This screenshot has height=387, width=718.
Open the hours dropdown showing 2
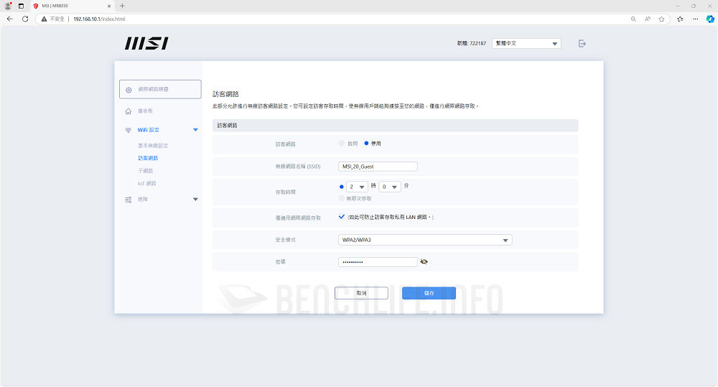click(x=357, y=187)
